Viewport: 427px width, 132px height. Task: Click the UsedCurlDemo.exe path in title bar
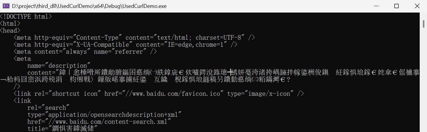tap(89, 6)
